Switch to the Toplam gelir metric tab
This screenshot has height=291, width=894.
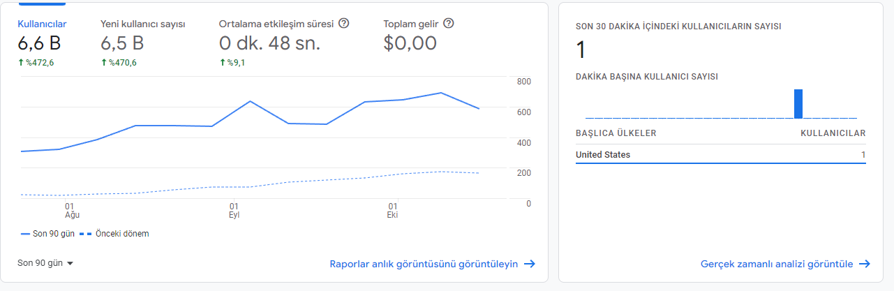(x=411, y=24)
